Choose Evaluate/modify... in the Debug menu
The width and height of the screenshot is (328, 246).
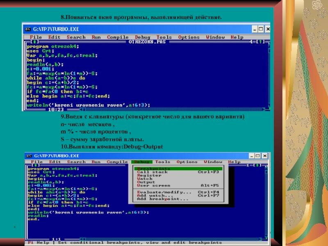(x=164, y=192)
